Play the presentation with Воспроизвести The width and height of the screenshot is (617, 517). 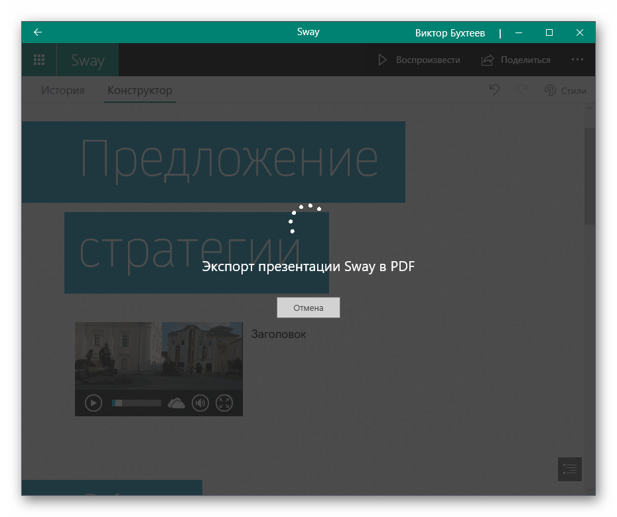pyautogui.click(x=419, y=60)
